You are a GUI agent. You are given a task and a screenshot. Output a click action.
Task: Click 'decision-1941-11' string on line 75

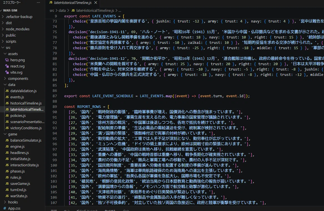coord(107,32)
